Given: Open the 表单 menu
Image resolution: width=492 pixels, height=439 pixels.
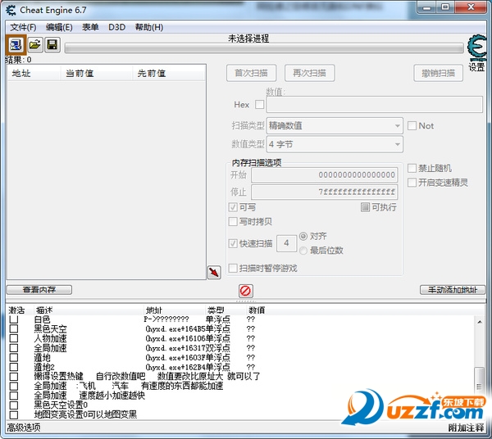Looking at the screenshot, I should point(90,27).
